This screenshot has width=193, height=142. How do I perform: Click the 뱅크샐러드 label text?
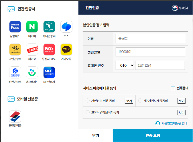pyautogui.click(x=32, y=82)
